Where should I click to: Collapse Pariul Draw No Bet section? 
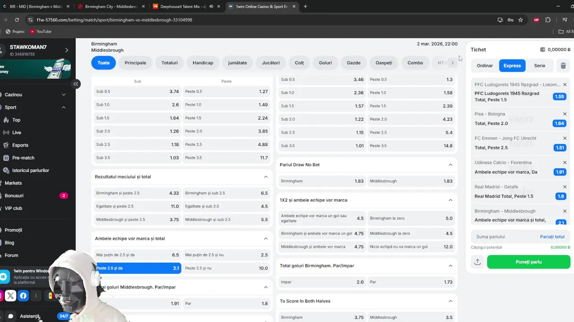[x=450, y=165]
